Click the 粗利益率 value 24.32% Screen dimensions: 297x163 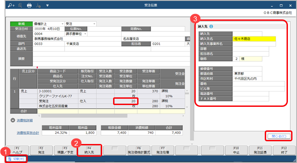pyautogui.click(x=55, y=133)
